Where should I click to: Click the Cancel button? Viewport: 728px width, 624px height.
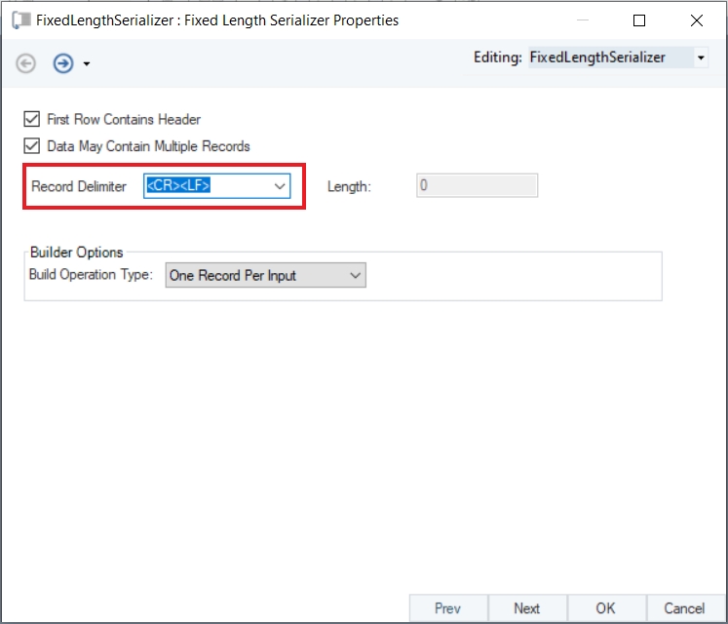pyautogui.click(x=684, y=608)
